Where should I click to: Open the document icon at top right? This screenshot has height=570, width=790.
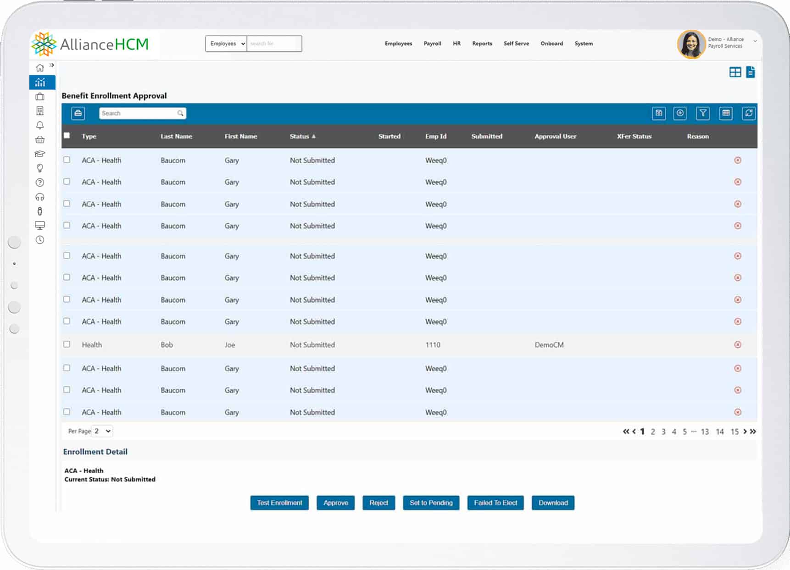[x=751, y=72]
